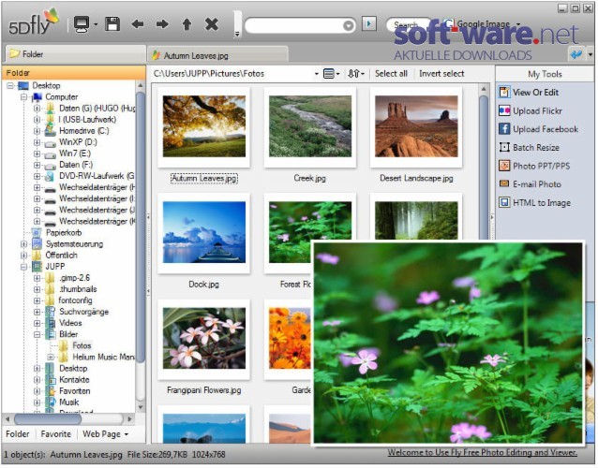Viewport: 598px width, 468px height.
Task: Select the .gimp-2.6 folder
Action: tap(74, 278)
